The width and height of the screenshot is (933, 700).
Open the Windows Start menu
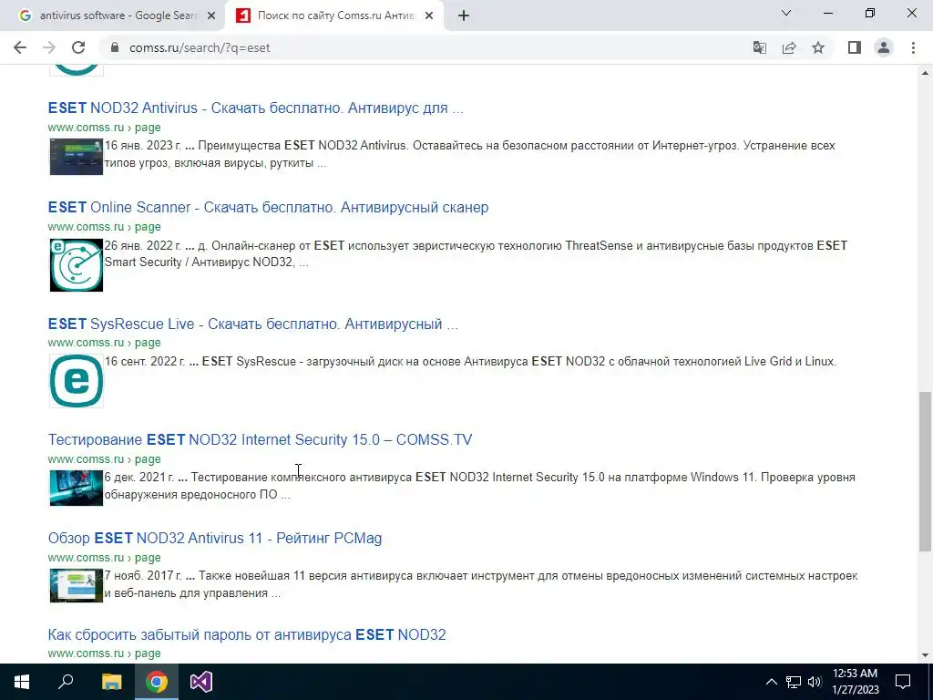[x=22, y=682]
